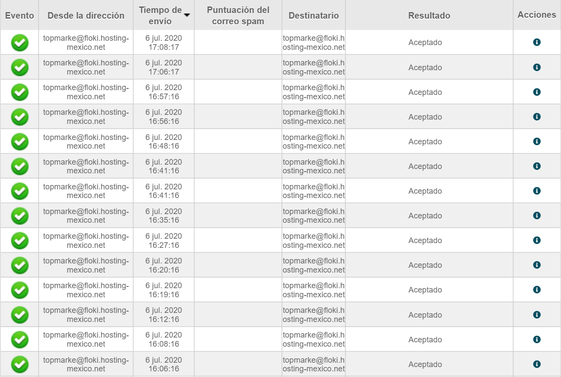The image size is (561, 377).
Task: Click green checkmark for 16:12:16 delivery
Action: 20,315
